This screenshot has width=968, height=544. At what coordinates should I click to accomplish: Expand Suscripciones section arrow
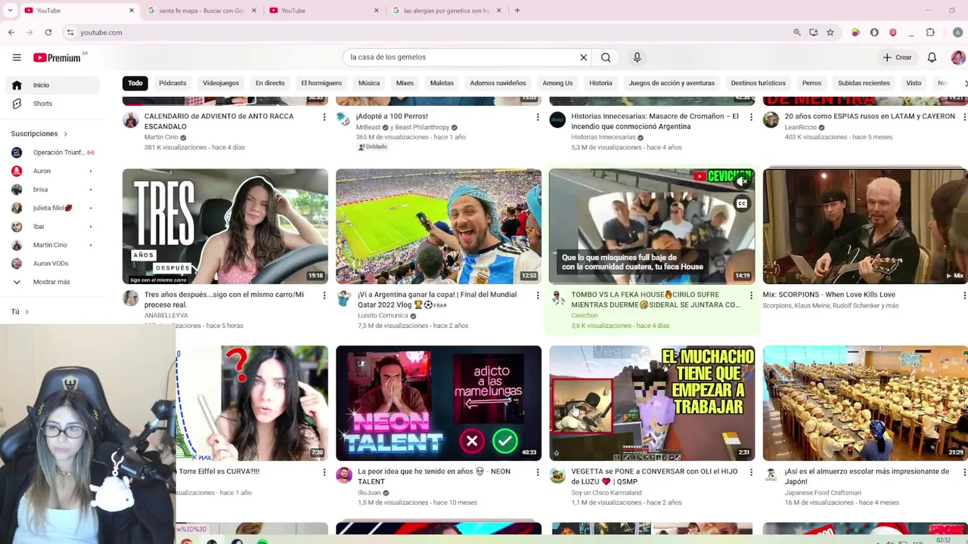[x=65, y=134]
